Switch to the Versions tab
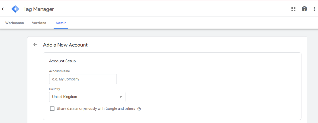 point(39,23)
